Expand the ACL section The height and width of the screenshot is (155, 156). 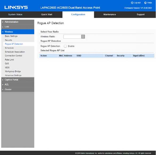18,84
